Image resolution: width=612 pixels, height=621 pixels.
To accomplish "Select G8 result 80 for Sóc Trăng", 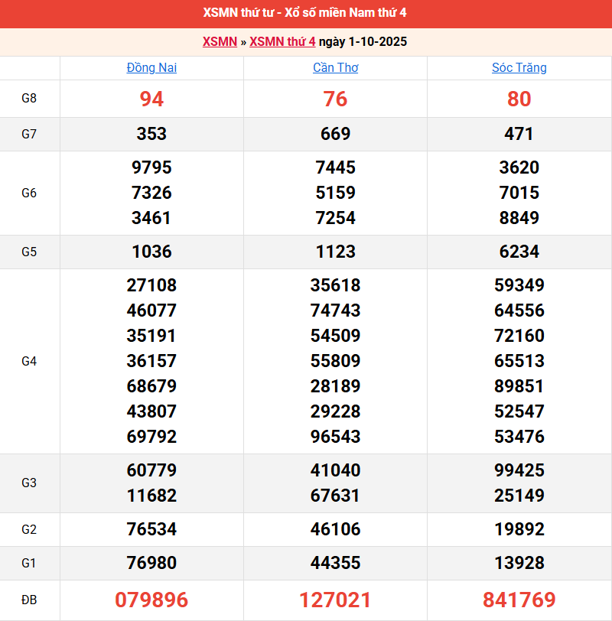I will pos(519,99).
